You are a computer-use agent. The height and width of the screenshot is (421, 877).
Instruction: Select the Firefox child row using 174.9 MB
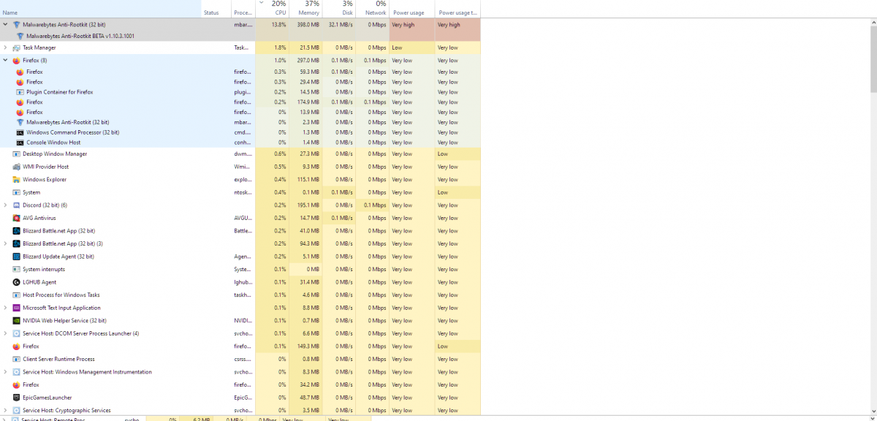point(34,102)
